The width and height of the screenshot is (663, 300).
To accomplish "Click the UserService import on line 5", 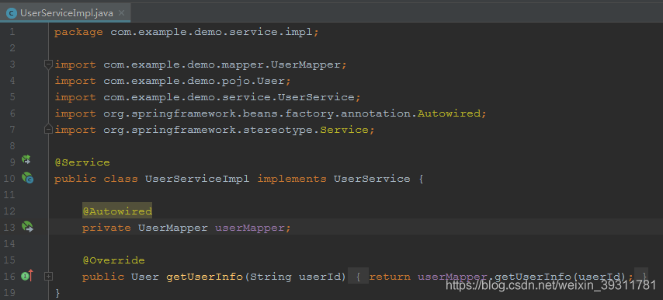I will tap(316, 97).
